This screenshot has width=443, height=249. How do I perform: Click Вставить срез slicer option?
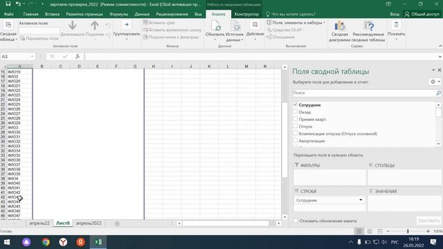point(159,23)
